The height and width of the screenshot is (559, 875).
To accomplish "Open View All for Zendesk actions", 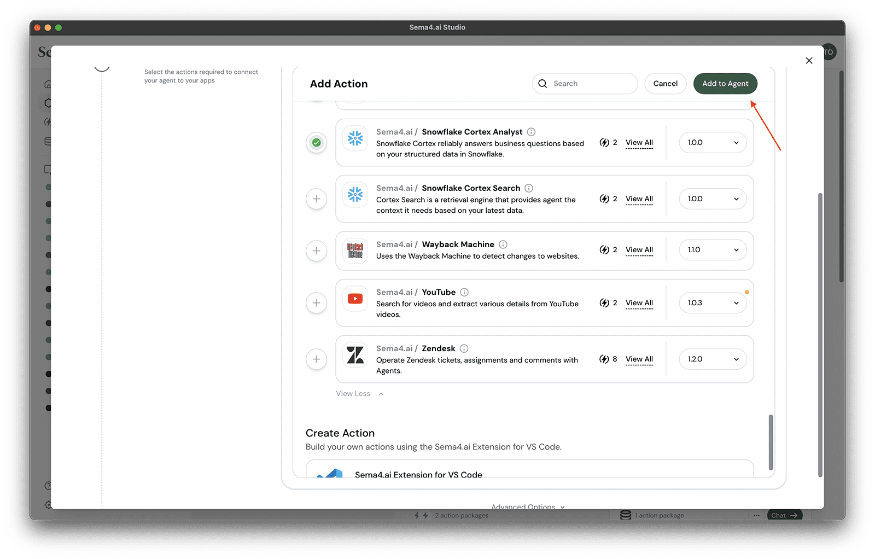I will click(x=639, y=359).
